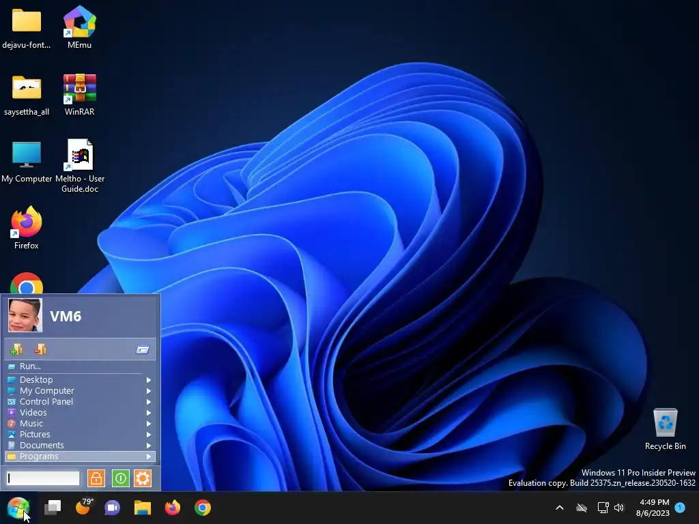
Task: Launch Chrome from the taskbar
Action: 202,508
